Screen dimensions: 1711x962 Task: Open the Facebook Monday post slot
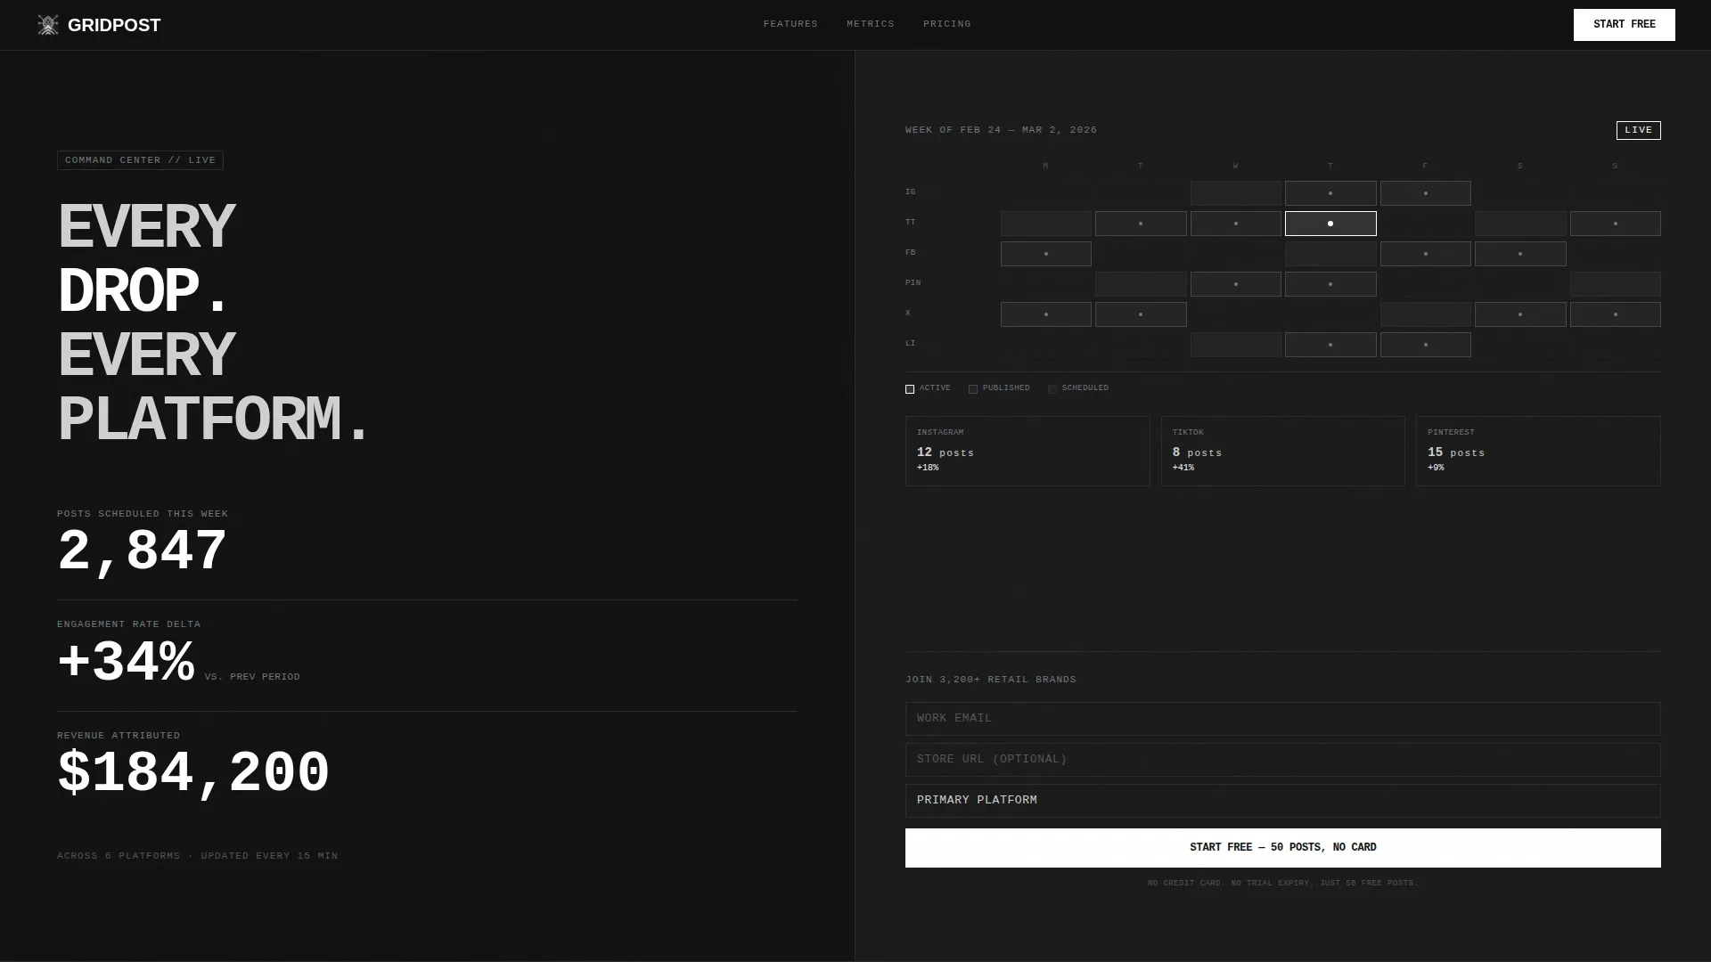coord(1045,254)
